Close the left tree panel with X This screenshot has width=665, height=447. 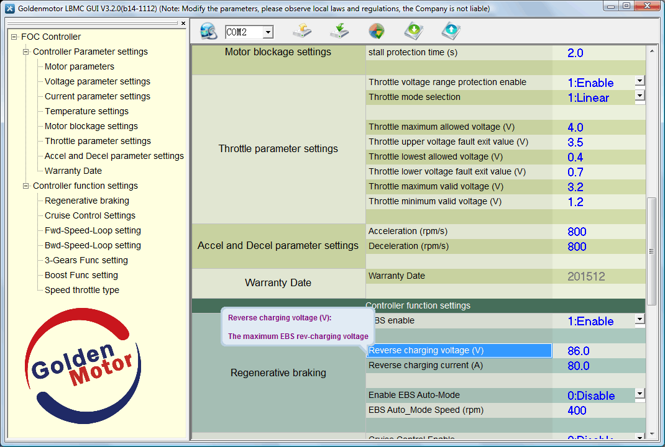(x=183, y=24)
